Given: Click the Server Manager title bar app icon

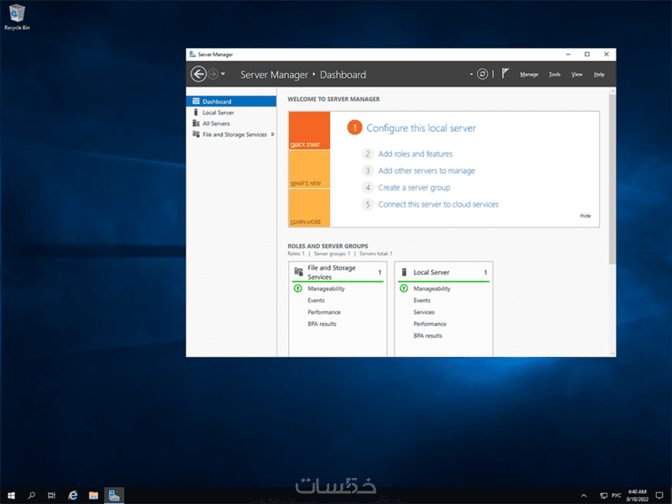Looking at the screenshot, I should click(x=192, y=55).
